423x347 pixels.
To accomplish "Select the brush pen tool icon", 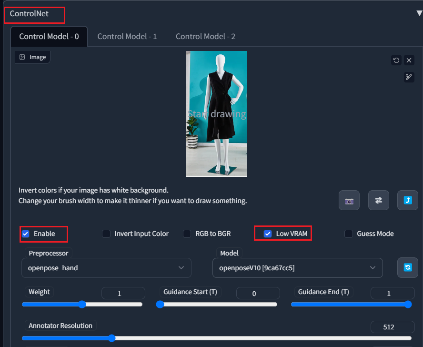I will 409,77.
